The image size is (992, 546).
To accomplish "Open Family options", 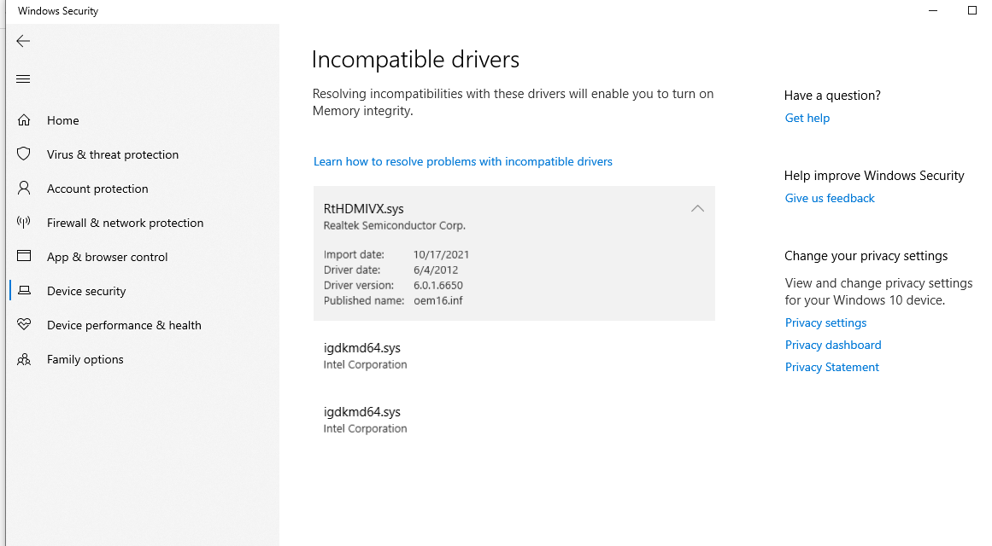I will coord(84,359).
